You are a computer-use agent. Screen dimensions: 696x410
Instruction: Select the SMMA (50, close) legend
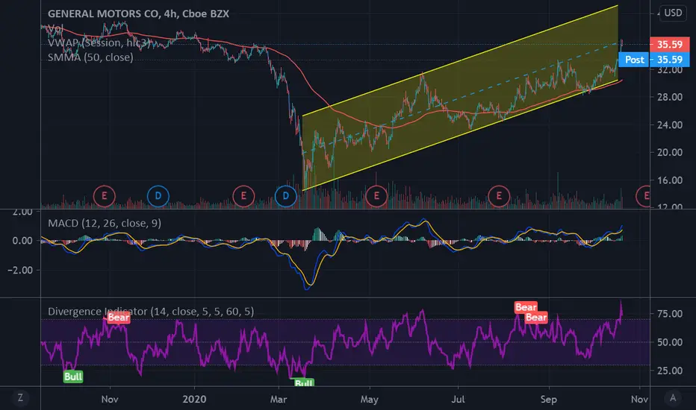90,57
